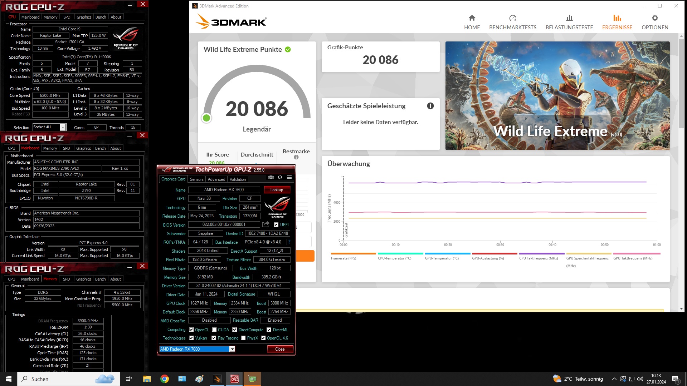Image resolution: width=687 pixels, height=386 pixels.
Task: Open the About tab in top CPU-Z window
Action: pos(116,17)
